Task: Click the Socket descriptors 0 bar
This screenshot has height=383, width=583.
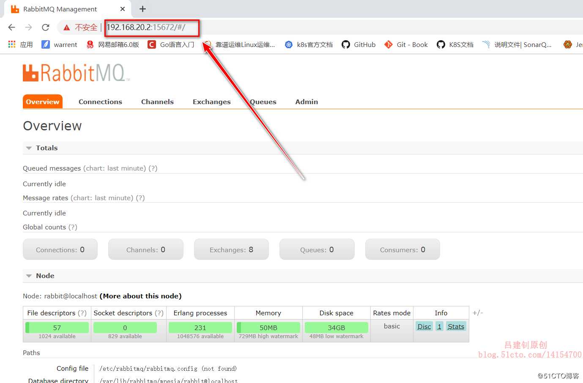Action: point(125,328)
